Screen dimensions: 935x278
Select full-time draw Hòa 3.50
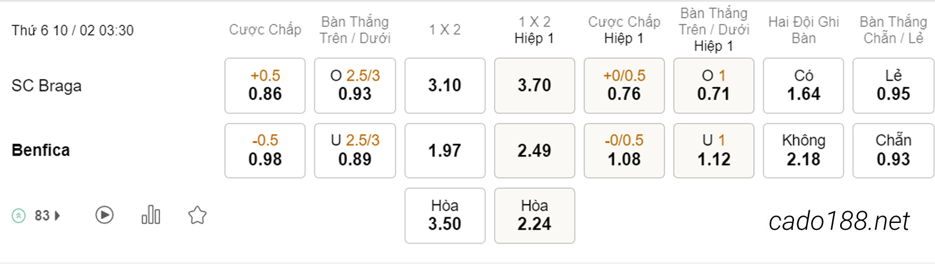[445, 216]
